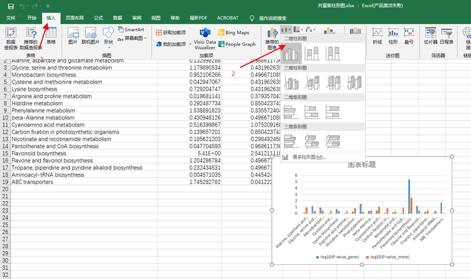
Task: Click the Bing Maps add-in icon
Action: click(234, 32)
